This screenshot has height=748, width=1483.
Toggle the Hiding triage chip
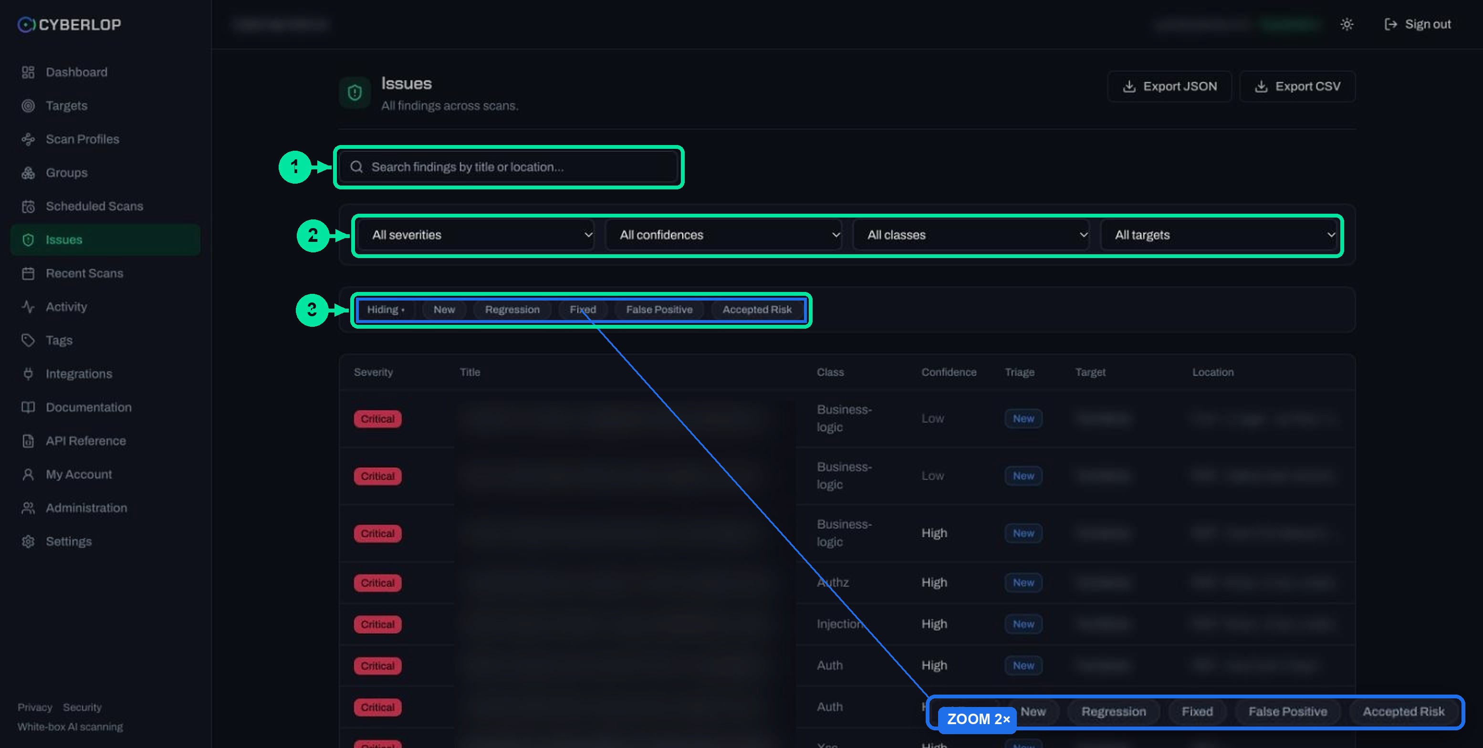coord(386,310)
